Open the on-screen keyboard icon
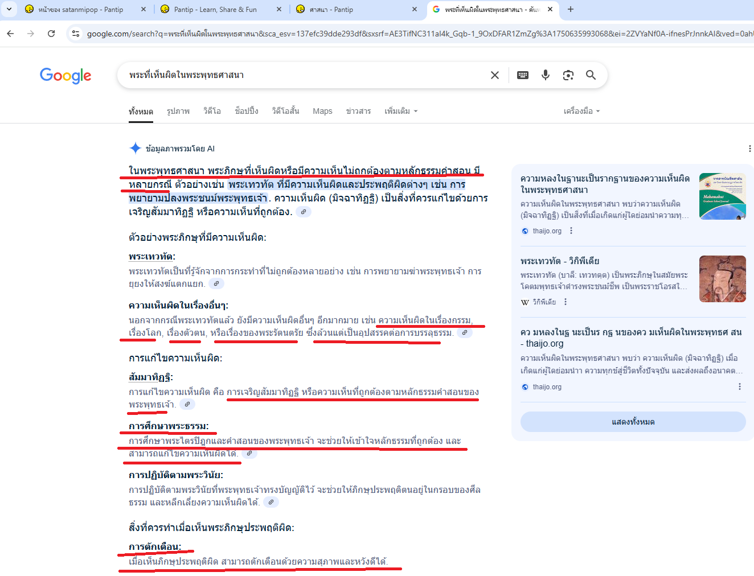The height and width of the screenshot is (576, 754). click(523, 75)
